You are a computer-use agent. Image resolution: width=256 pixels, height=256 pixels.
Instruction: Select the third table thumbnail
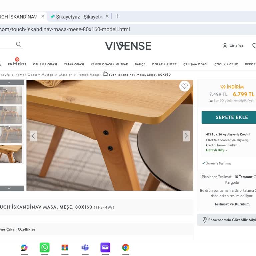coord(11,134)
